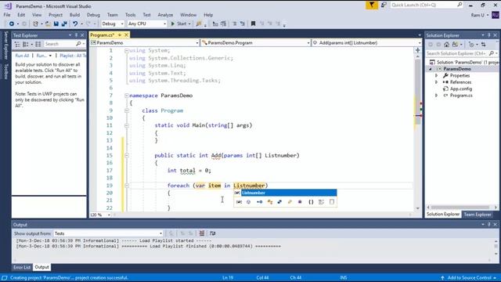Click Clear All icon in Output panel
Viewport: 501px width, 282px height.
(202, 233)
